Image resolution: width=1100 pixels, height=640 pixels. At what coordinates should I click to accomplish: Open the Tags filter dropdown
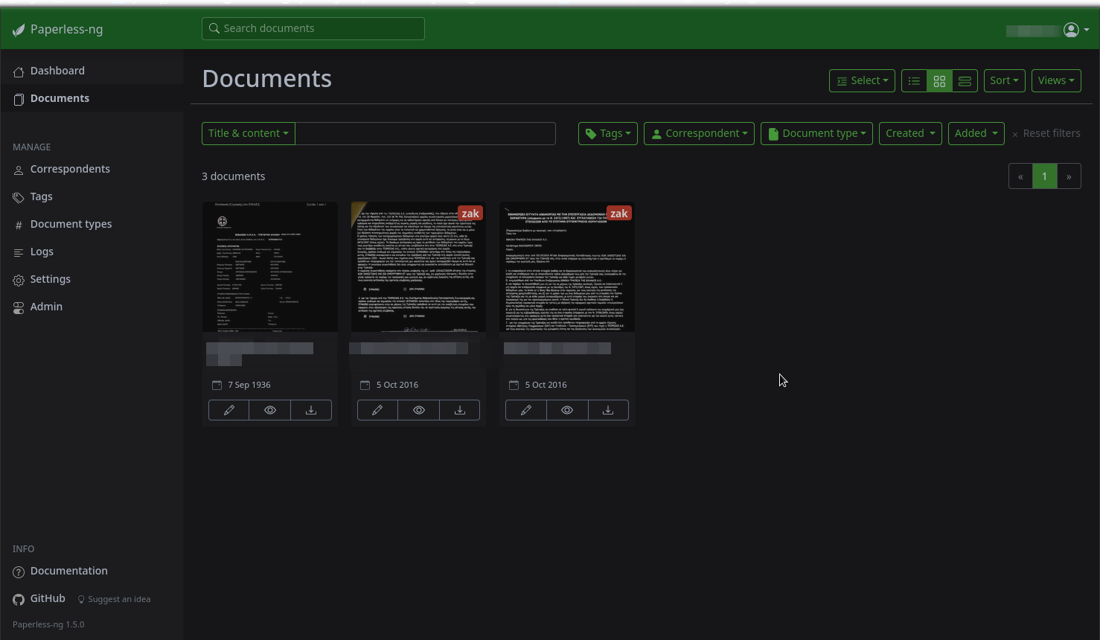click(608, 133)
